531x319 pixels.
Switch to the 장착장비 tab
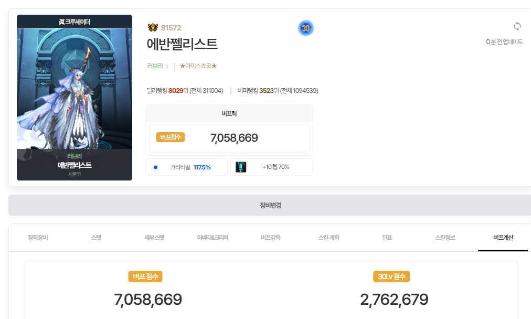38,238
